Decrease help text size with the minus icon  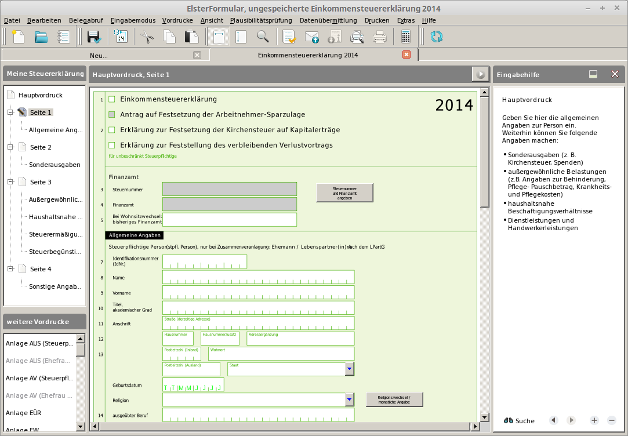(612, 420)
